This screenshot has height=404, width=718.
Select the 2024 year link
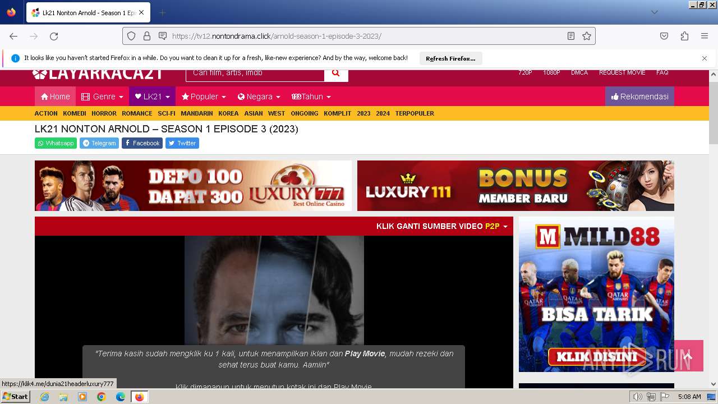coord(383,113)
